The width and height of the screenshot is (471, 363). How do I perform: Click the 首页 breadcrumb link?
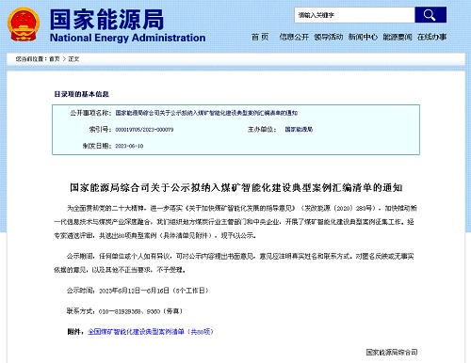(55, 59)
